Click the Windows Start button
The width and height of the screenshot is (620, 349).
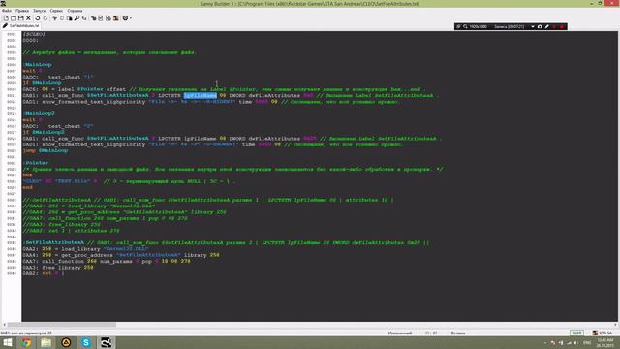(7, 342)
